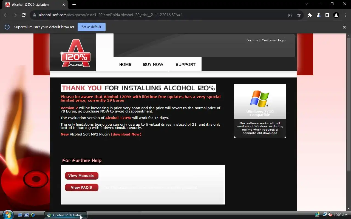This screenshot has height=219, width=351.
Task: Open the Customer login link
Action: click(x=273, y=40)
